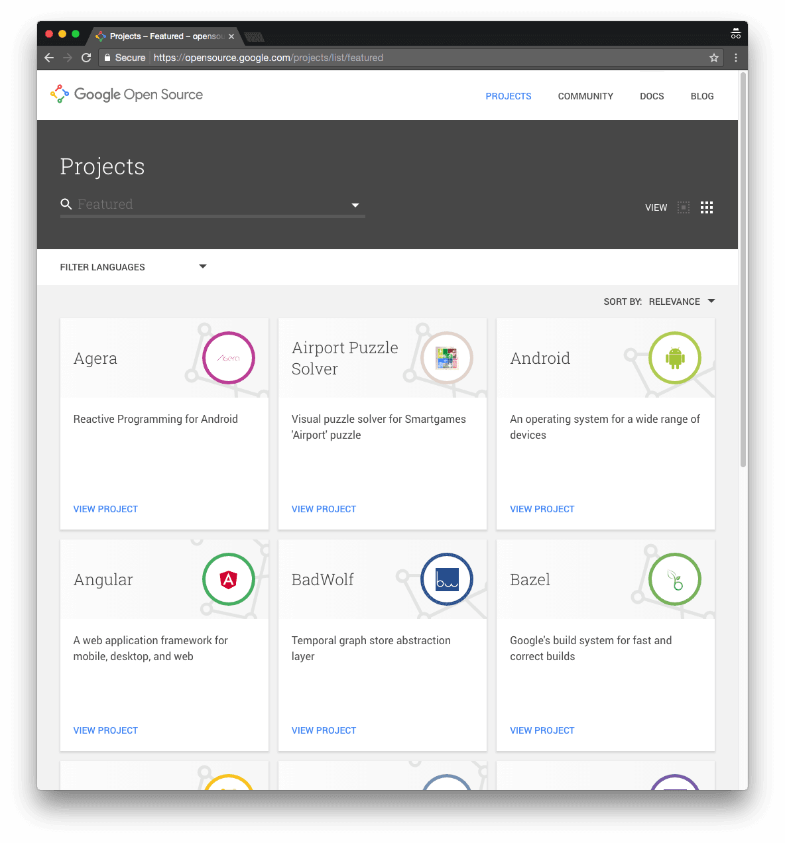The height and width of the screenshot is (843, 785).
Task: Click the Secure lock icon in the address bar
Action: pos(107,58)
